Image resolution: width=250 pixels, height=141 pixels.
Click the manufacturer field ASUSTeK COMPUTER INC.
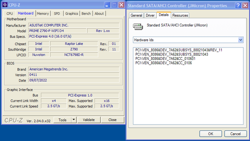pos(74,25)
